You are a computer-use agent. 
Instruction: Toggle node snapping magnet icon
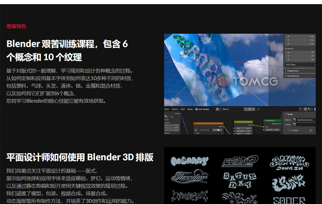pos(305,109)
